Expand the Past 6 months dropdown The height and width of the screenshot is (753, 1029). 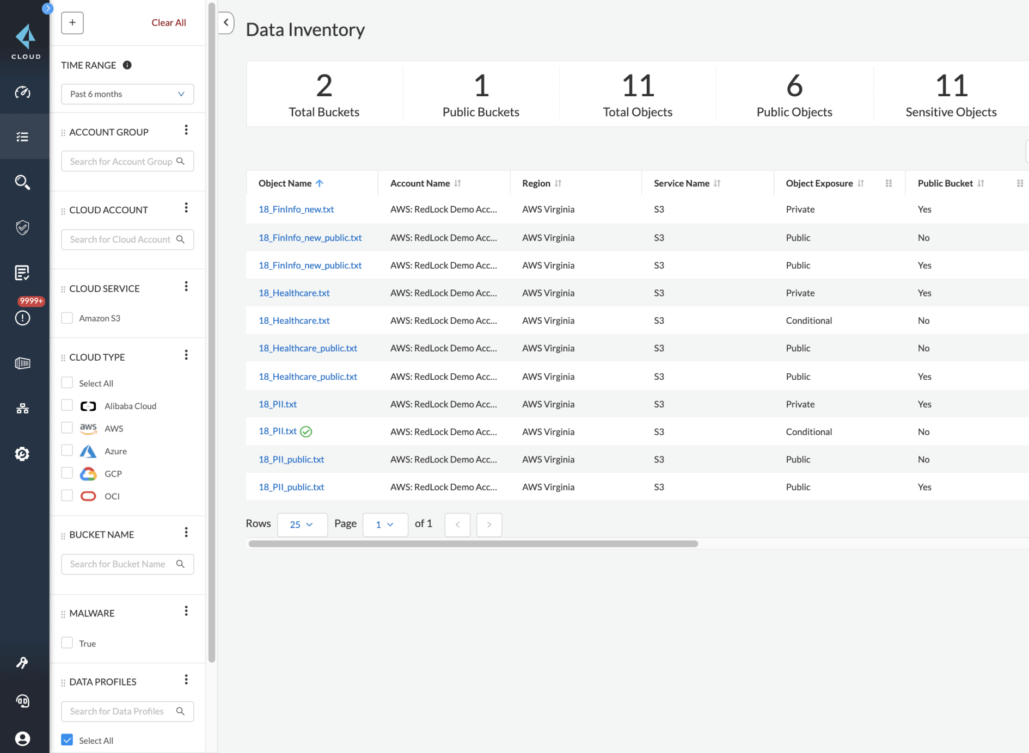tap(127, 94)
